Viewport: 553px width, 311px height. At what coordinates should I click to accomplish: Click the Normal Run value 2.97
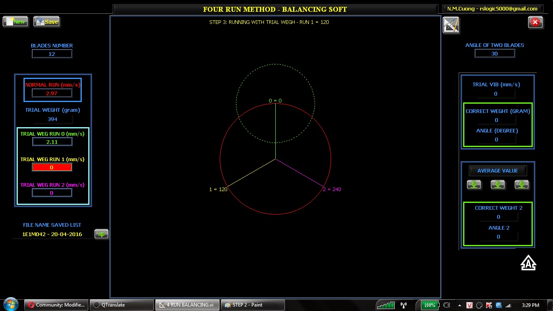(x=52, y=93)
